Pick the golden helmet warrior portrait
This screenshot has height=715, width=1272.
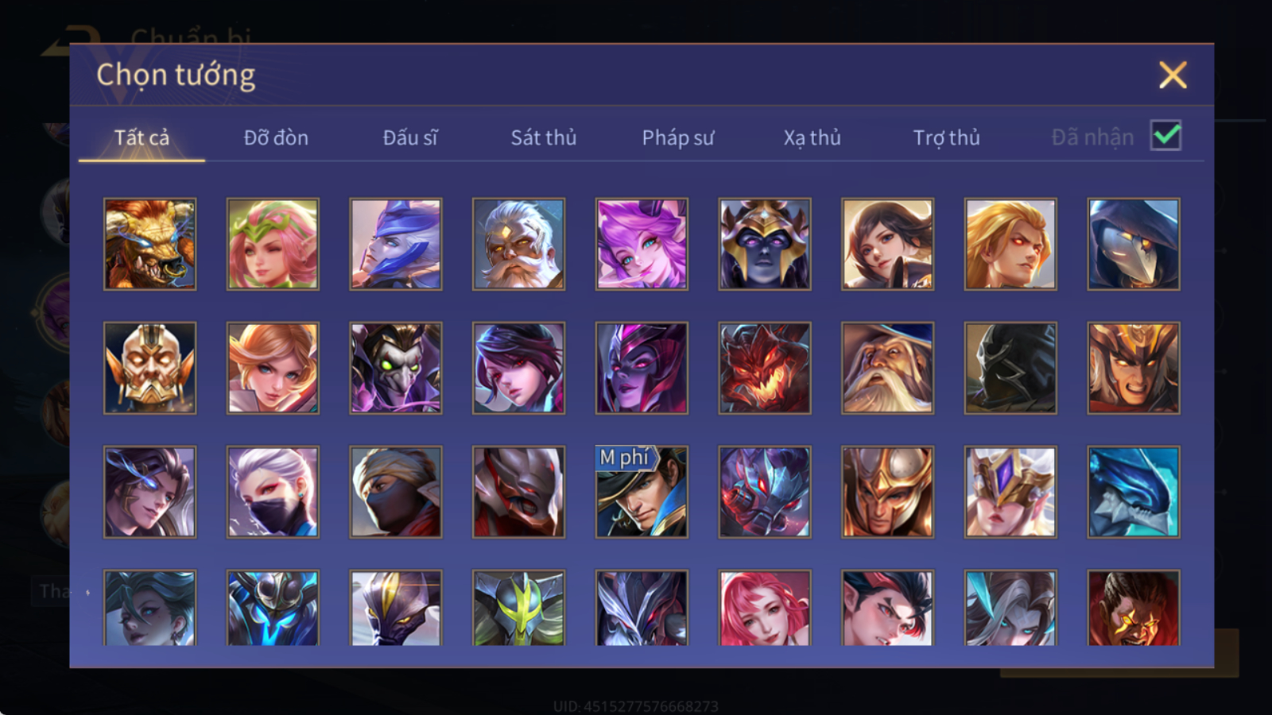[887, 492]
